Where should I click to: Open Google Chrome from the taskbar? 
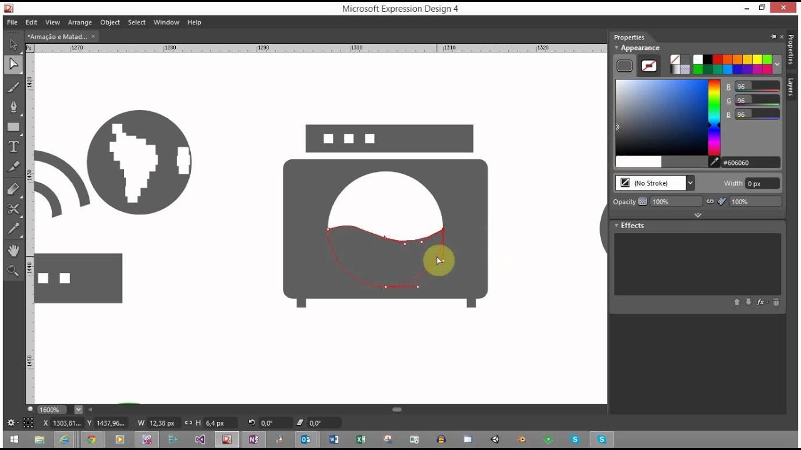(x=91, y=439)
